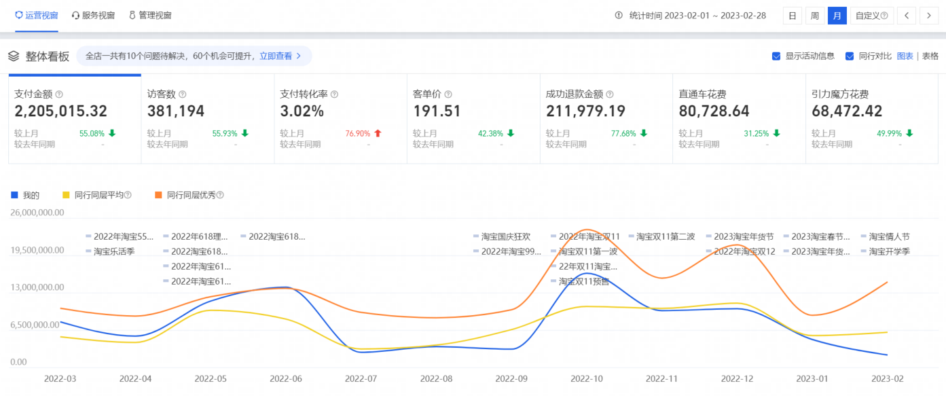Toggle the 同行对比 checkbox
This screenshot has width=946, height=396.
(x=850, y=56)
